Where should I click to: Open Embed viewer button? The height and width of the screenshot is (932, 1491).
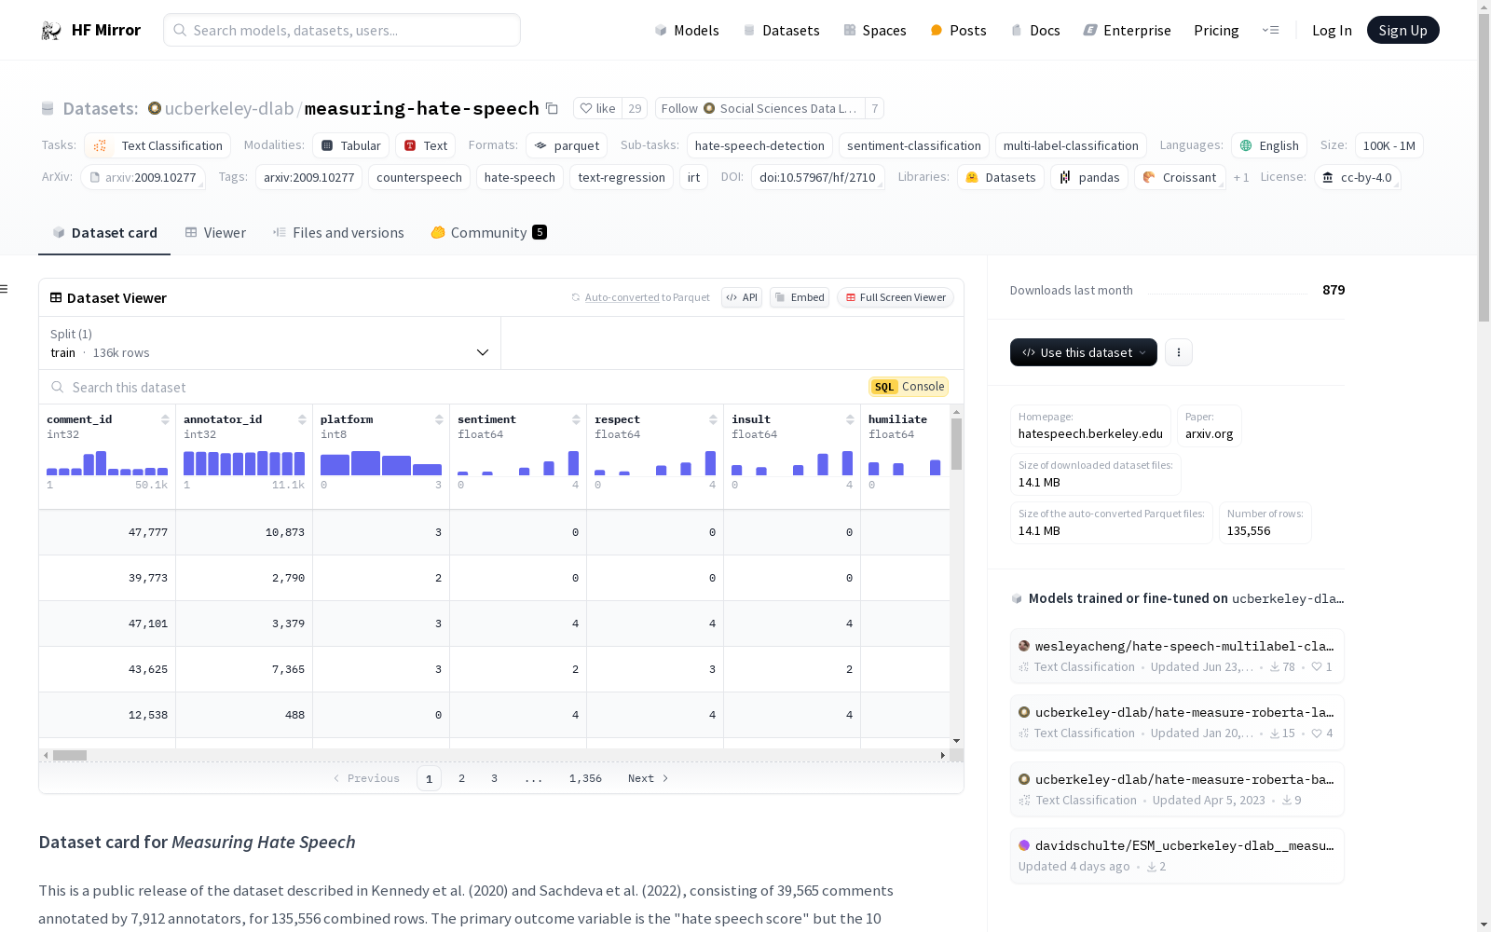[x=800, y=297]
